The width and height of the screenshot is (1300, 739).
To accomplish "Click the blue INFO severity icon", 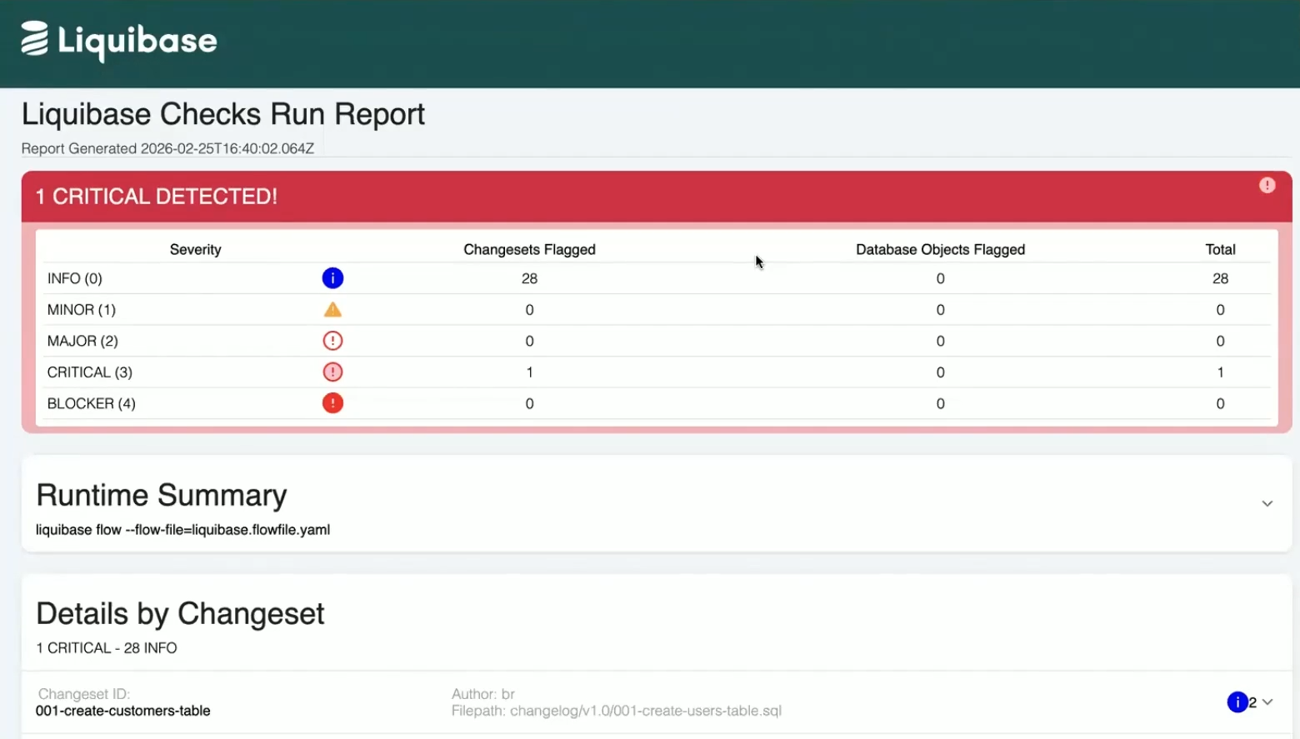I will (332, 278).
